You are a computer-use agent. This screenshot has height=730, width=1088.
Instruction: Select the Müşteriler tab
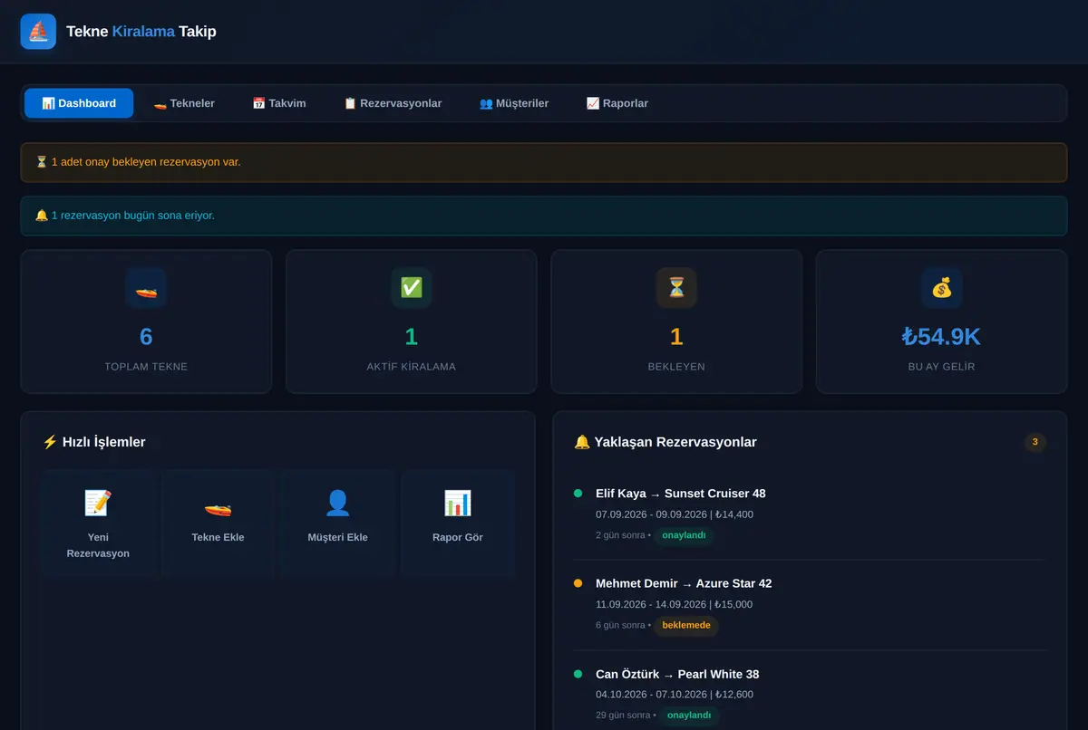click(514, 103)
